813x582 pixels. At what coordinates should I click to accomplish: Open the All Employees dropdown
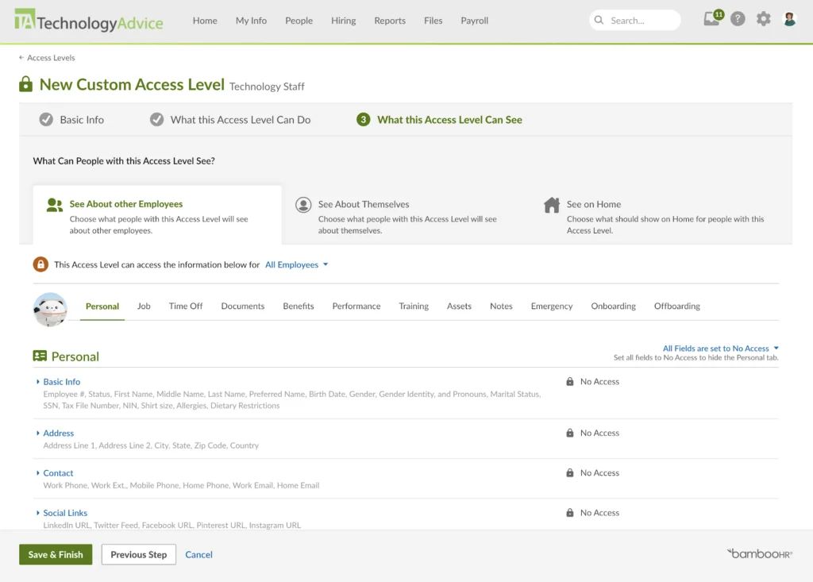point(297,264)
